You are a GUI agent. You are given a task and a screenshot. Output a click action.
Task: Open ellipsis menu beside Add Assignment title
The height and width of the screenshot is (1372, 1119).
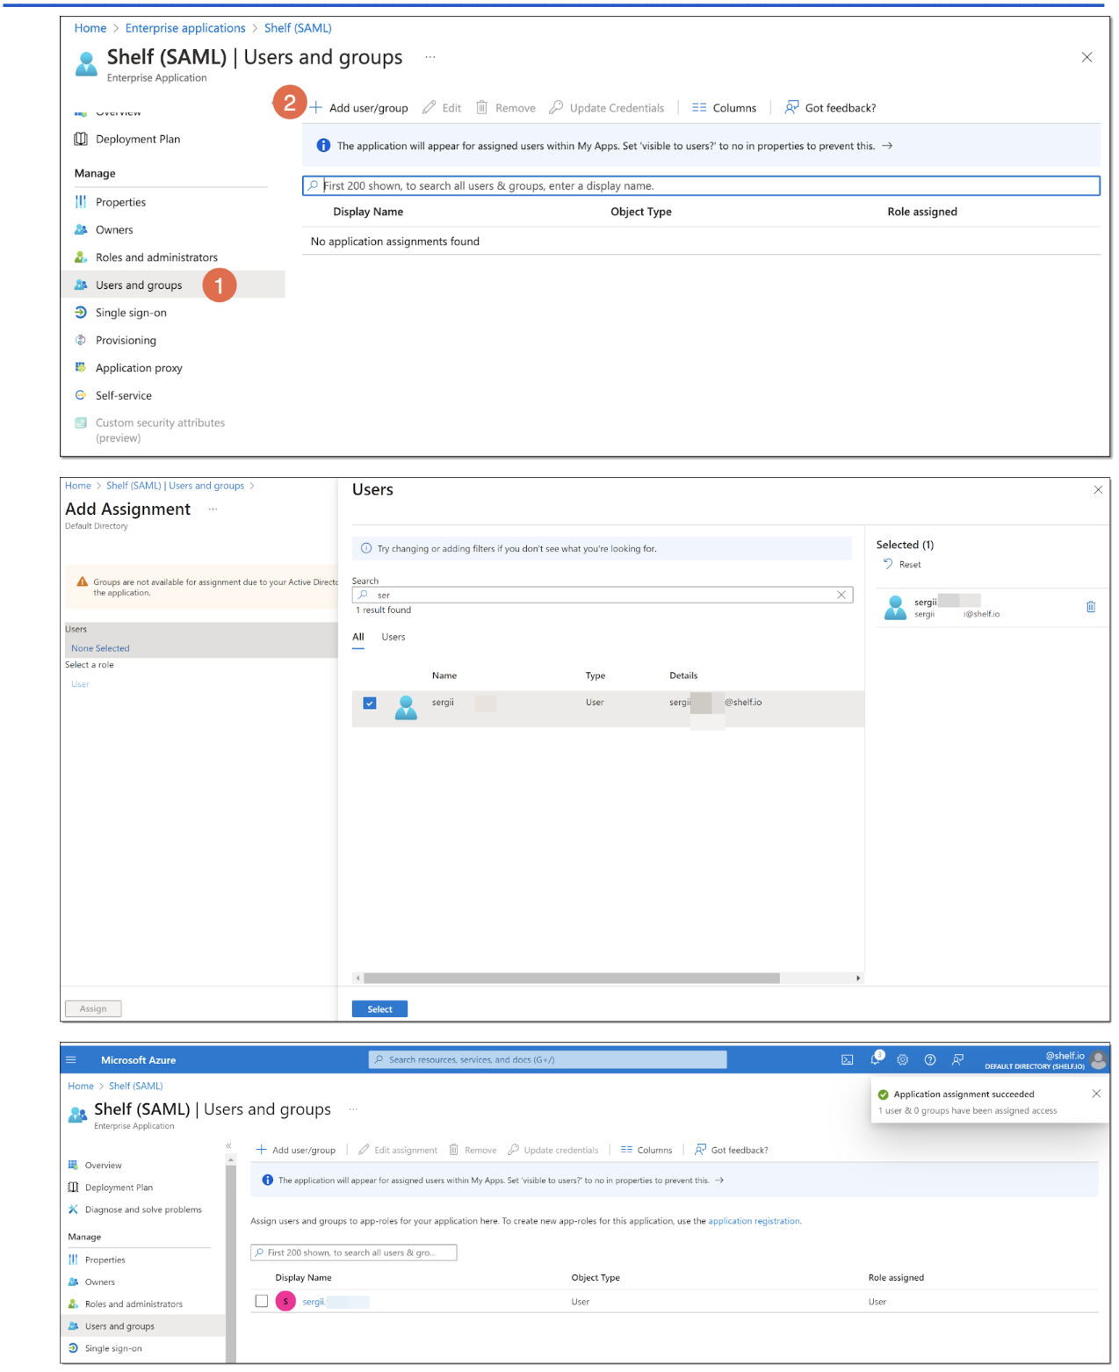coord(213,509)
